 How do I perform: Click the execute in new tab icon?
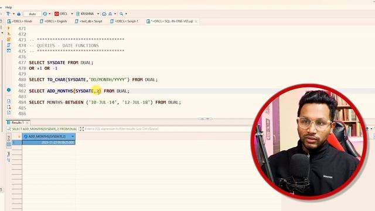[x=9, y=34]
